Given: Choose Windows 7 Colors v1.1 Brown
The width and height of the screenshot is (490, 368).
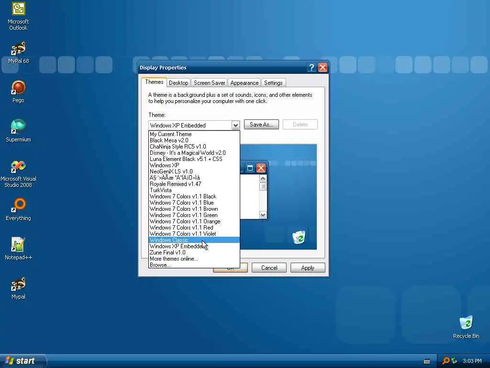Looking at the screenshot, I should coord(194,209).
